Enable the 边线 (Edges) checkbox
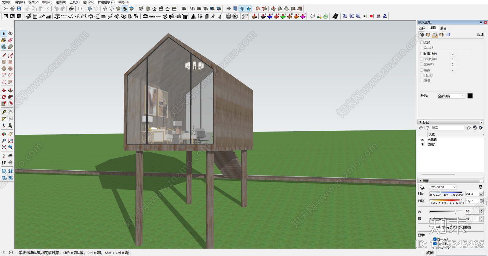Viewport: 488px width, 256px height. pos(422,42)
